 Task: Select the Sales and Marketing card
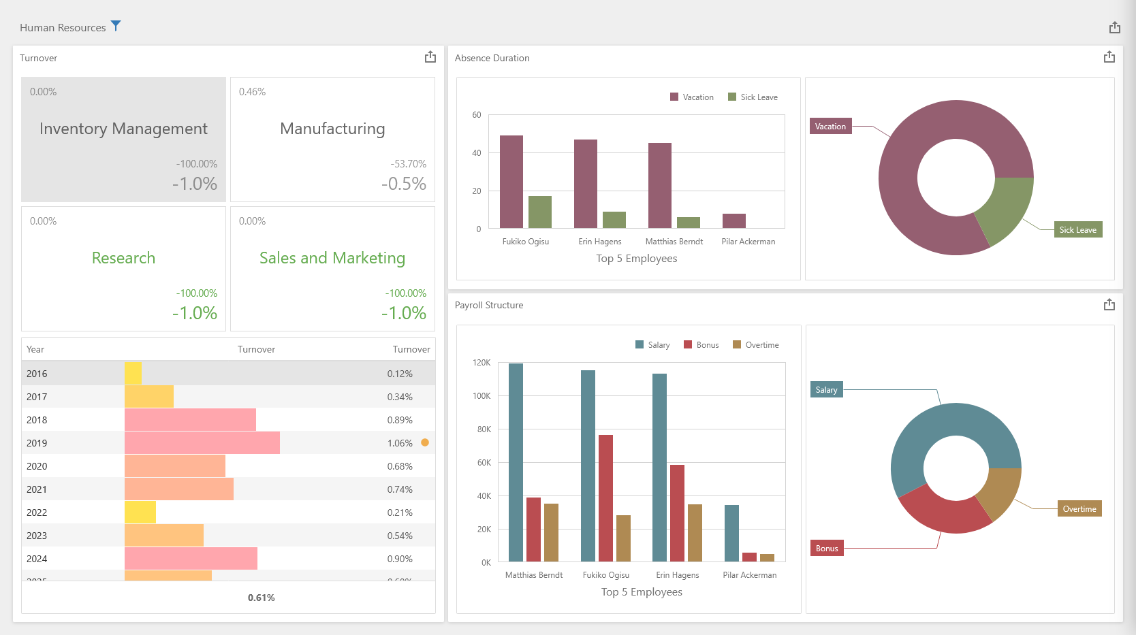pos(332,268)
